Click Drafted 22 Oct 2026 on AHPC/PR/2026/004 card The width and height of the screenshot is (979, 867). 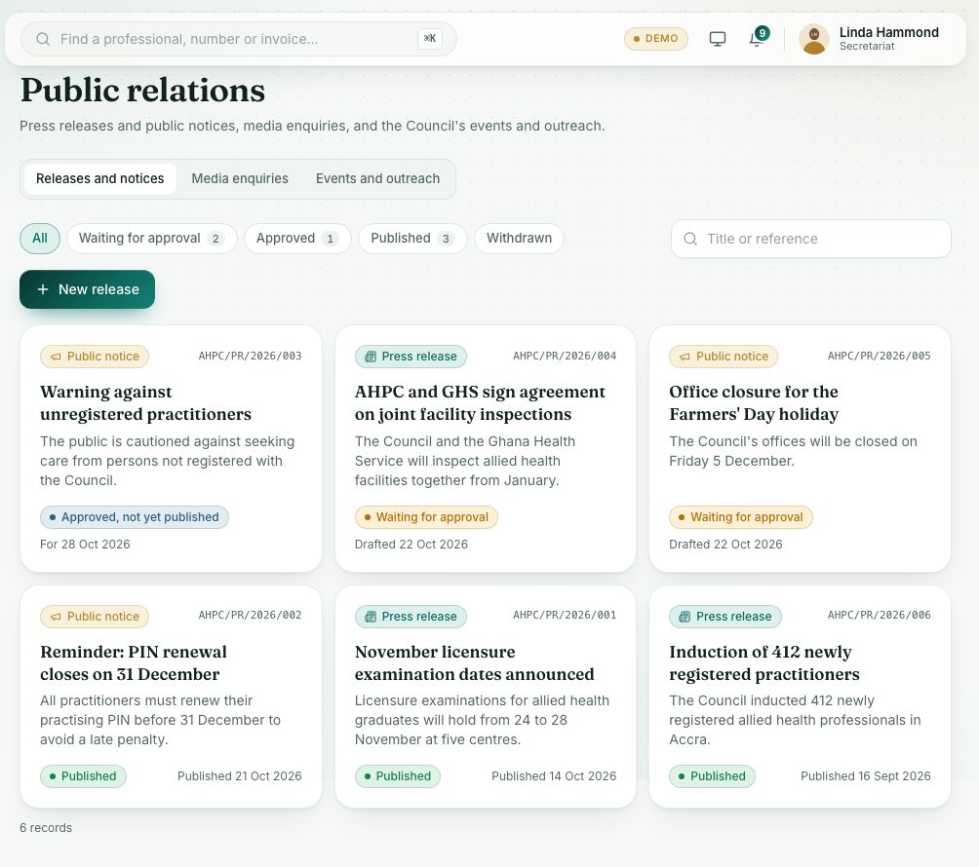pos(411,545)
